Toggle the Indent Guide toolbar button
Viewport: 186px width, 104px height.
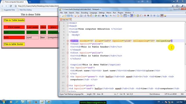coord(131,16)
